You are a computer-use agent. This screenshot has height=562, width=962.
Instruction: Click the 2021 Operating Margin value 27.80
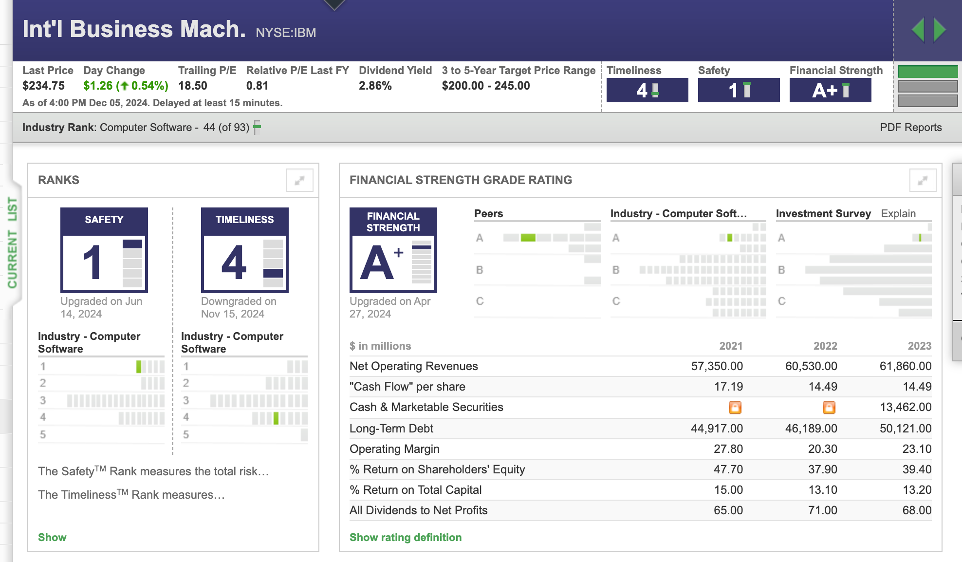(x=728, y=449)
